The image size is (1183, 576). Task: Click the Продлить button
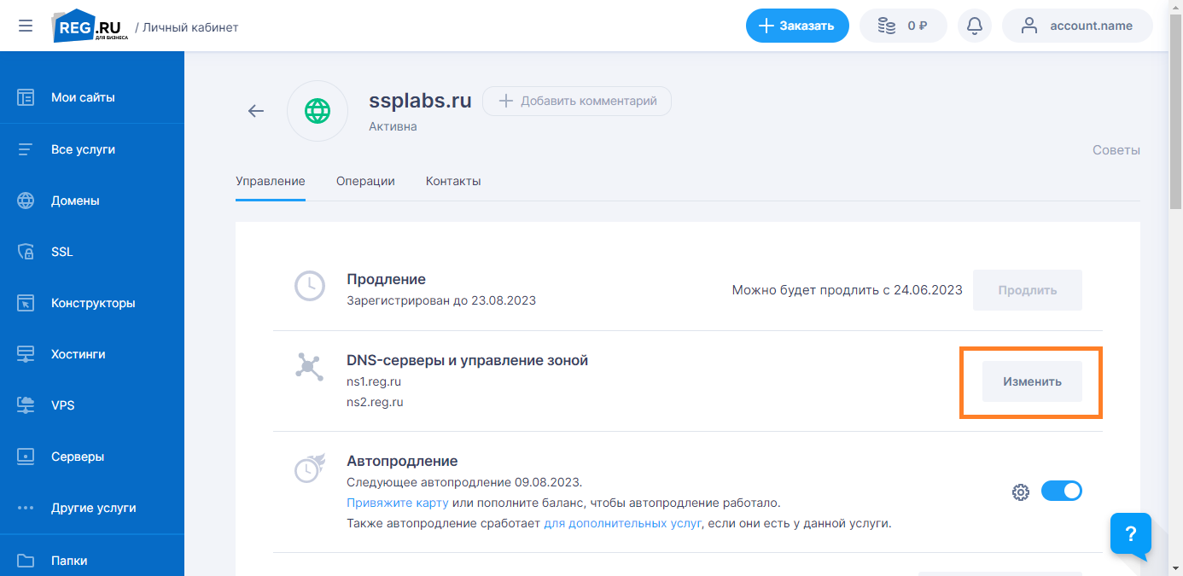click(x=1028, y=290)
